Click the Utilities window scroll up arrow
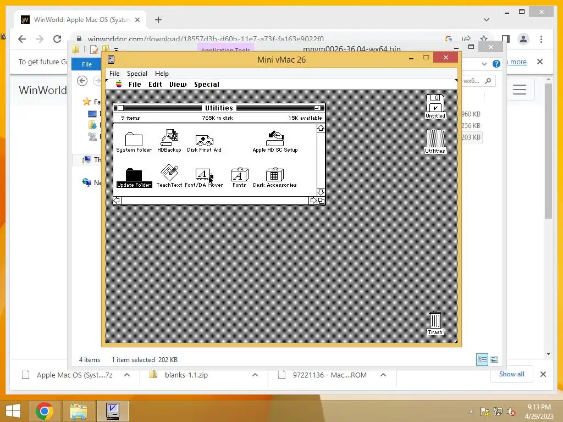563x422 pixels. [x=321, y=128]
